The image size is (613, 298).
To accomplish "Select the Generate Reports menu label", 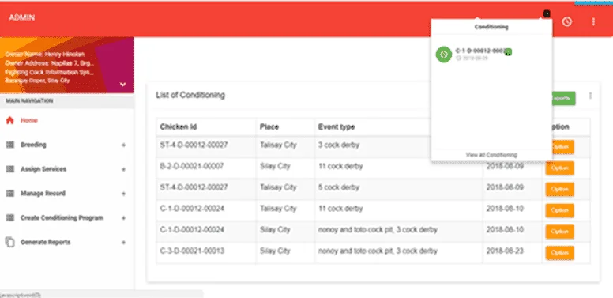I will point(45,242).
